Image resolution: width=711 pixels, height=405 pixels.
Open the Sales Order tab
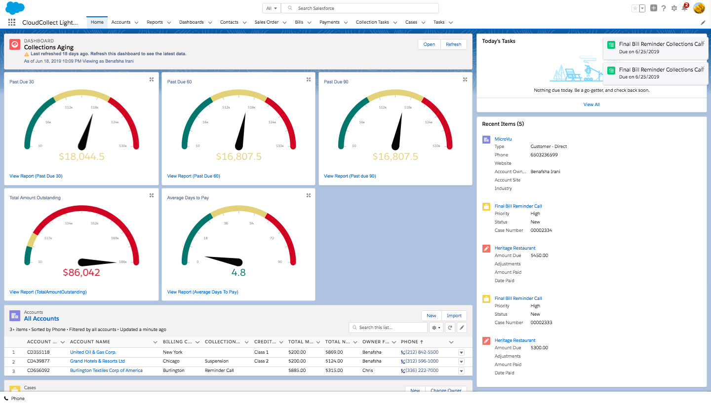[x=267, y=22]
